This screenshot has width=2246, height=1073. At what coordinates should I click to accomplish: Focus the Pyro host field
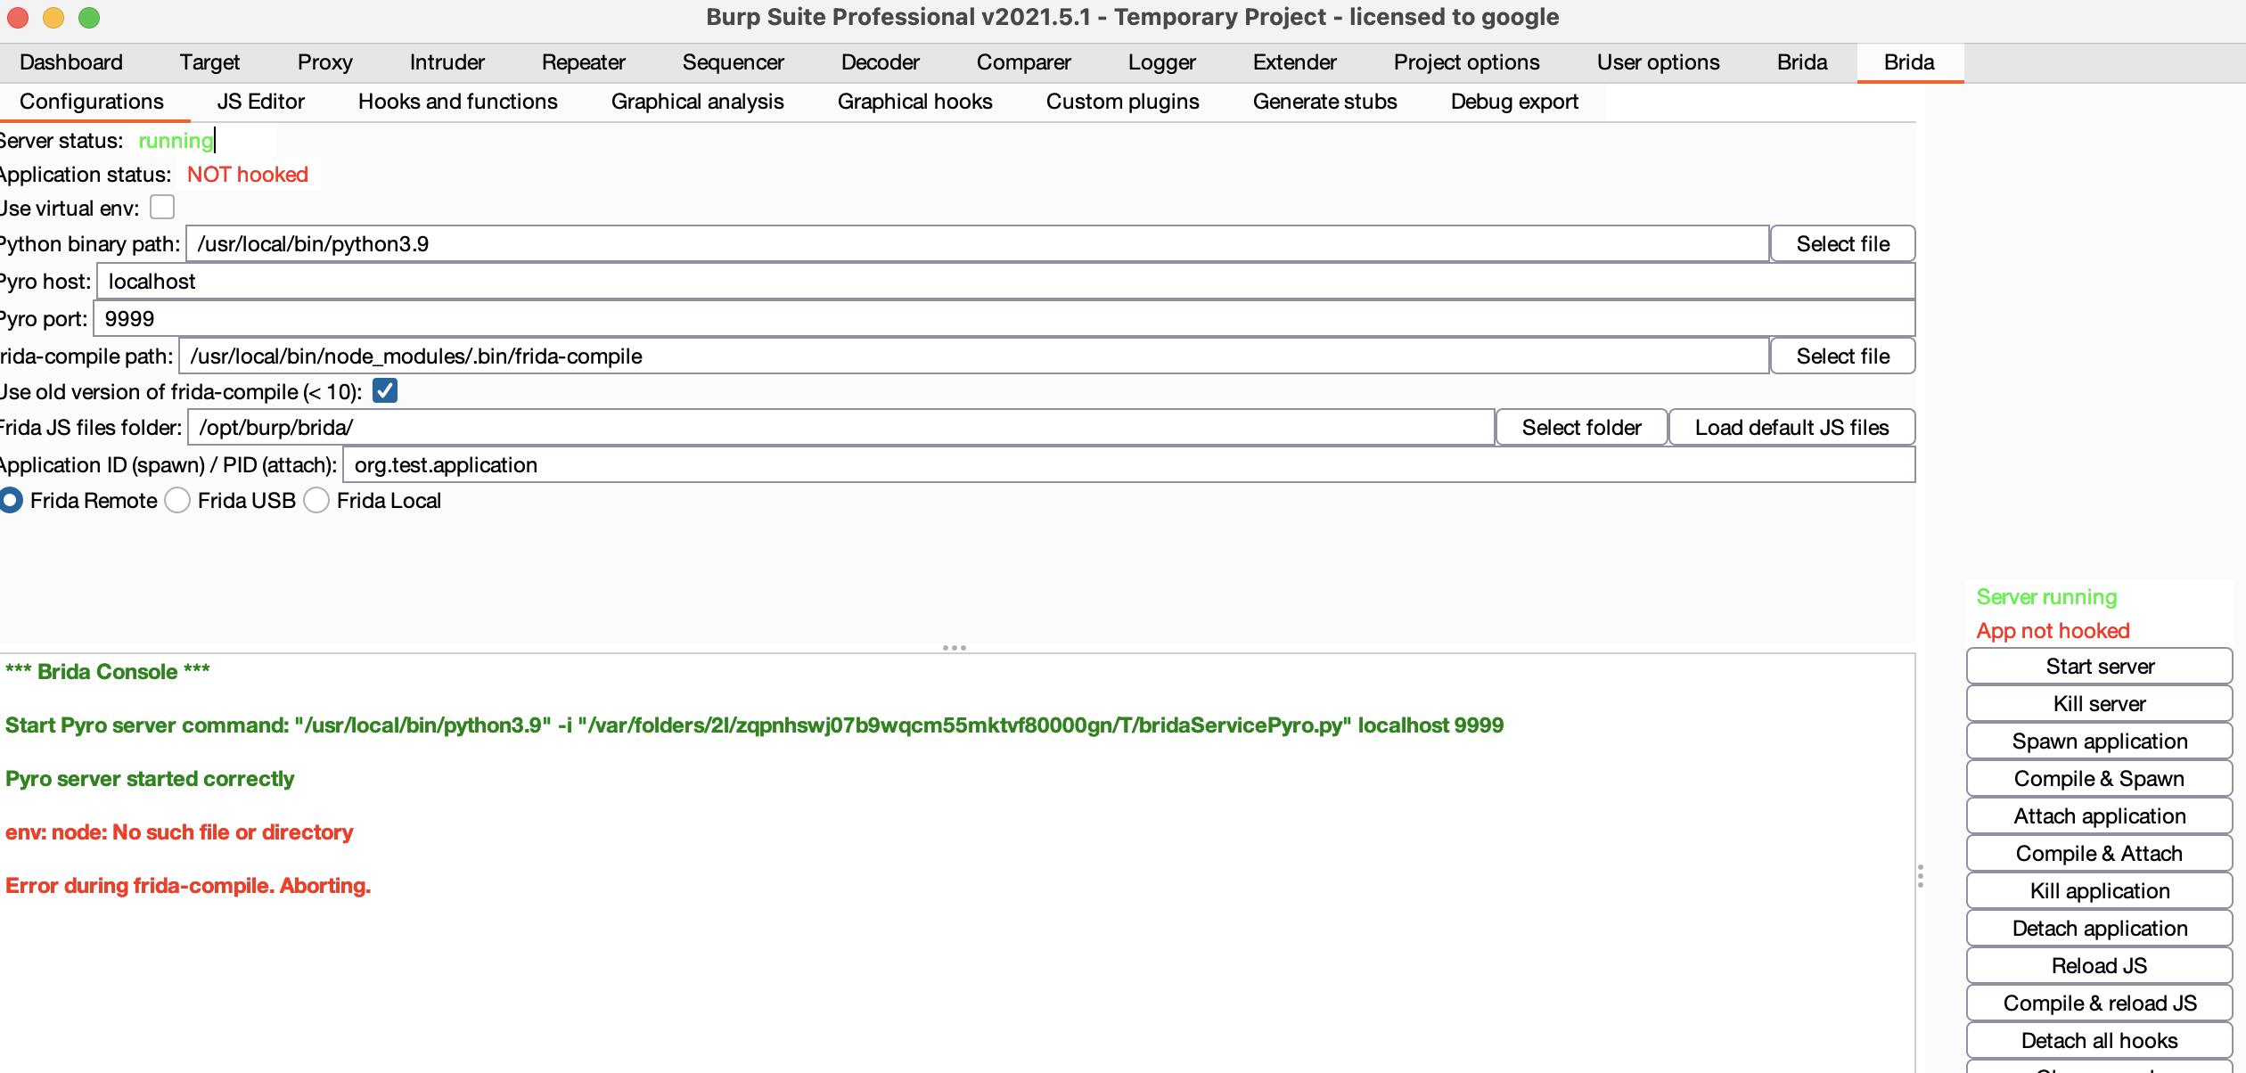[1005, 282]
